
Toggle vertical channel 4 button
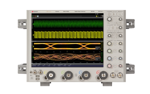pos(115,66)
